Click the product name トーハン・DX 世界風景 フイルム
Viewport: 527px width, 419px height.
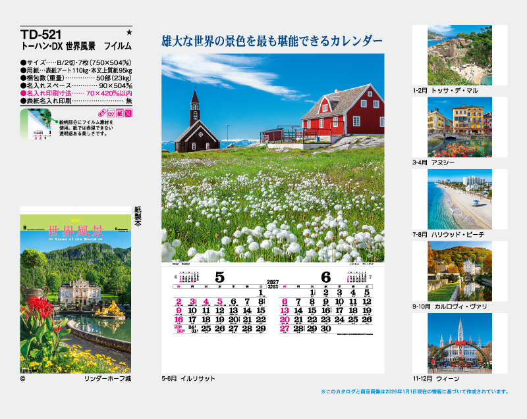pyautogui.click(x=76, y=46)
